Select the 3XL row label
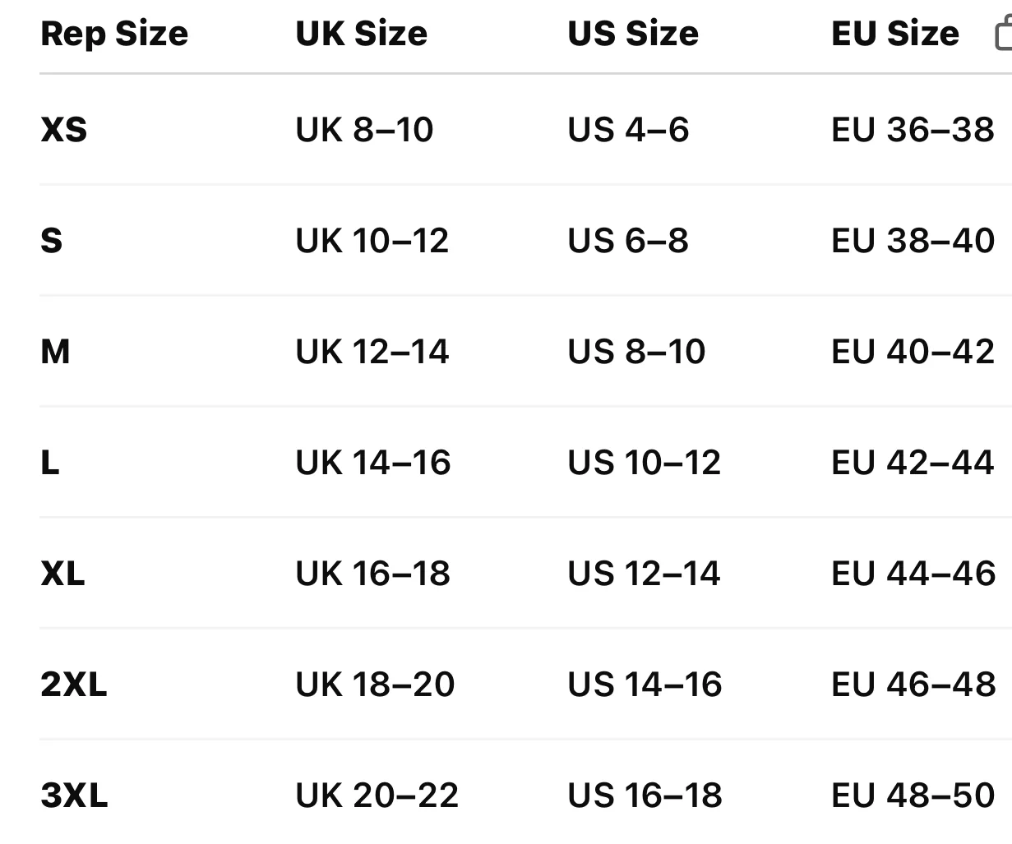This screenshot has height=844, width=1012. click(73, 796)
